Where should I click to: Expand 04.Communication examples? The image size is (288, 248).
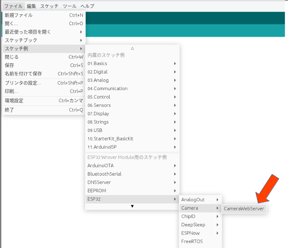[x=132, y=89]
